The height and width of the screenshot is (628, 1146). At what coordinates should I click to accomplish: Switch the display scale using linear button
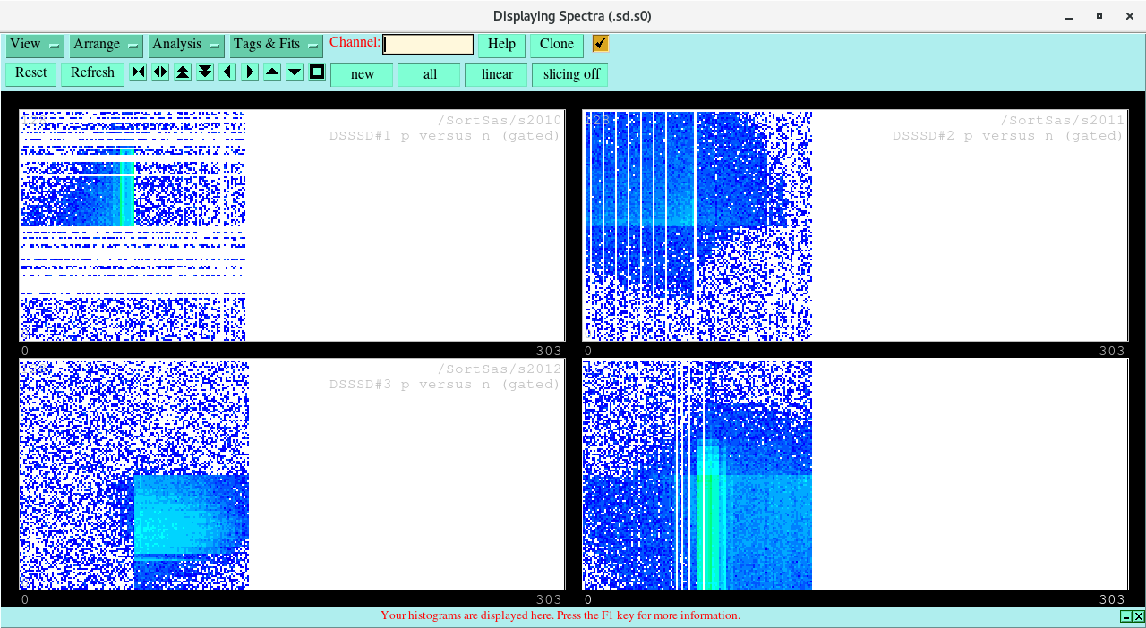(x=496, y=74)
